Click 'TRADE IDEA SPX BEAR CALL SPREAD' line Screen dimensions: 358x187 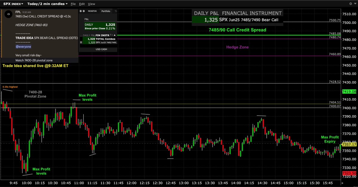[x=47, y=38]
